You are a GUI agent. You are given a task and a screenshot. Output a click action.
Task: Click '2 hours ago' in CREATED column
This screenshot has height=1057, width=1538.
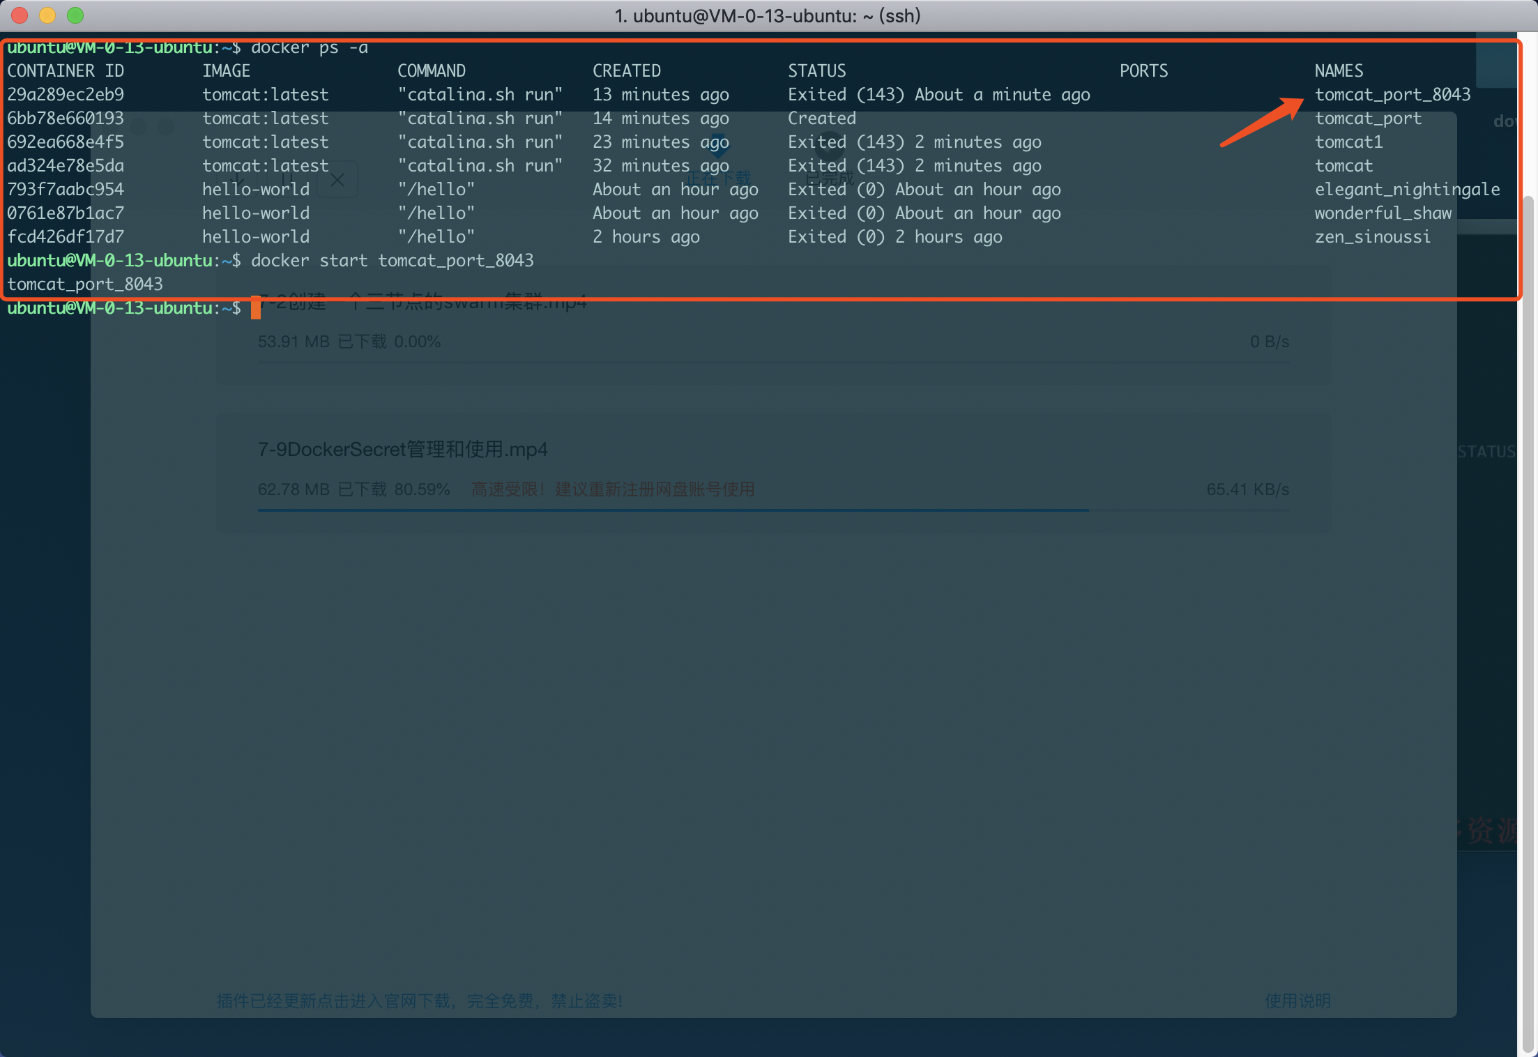click(646, 237)
